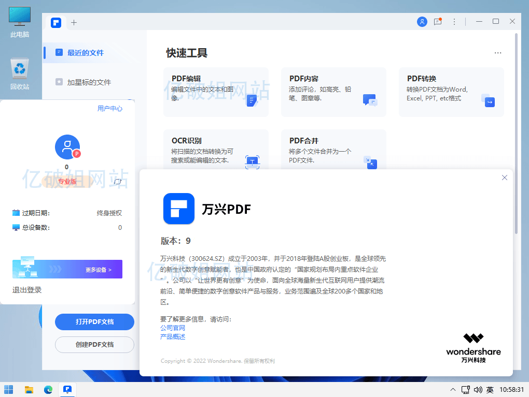
Task: Click the network tray icon
Action: click(x=466, y=390)
